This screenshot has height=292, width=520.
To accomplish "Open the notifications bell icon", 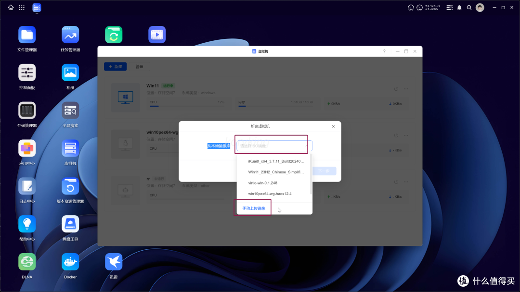I will click(x=459, y=7).
